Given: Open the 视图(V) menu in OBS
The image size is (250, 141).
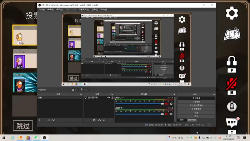Looking at the screenshot, I should 59,10.
